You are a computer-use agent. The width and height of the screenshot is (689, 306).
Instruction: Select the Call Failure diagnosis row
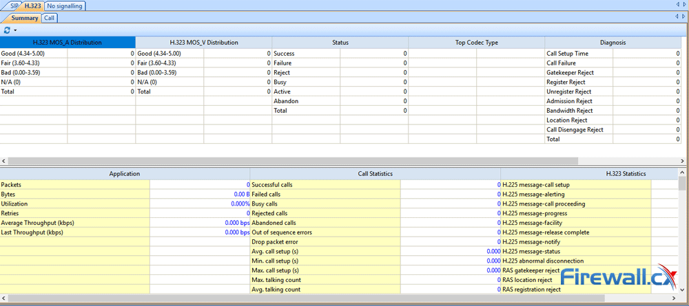[x=613, y=63]
